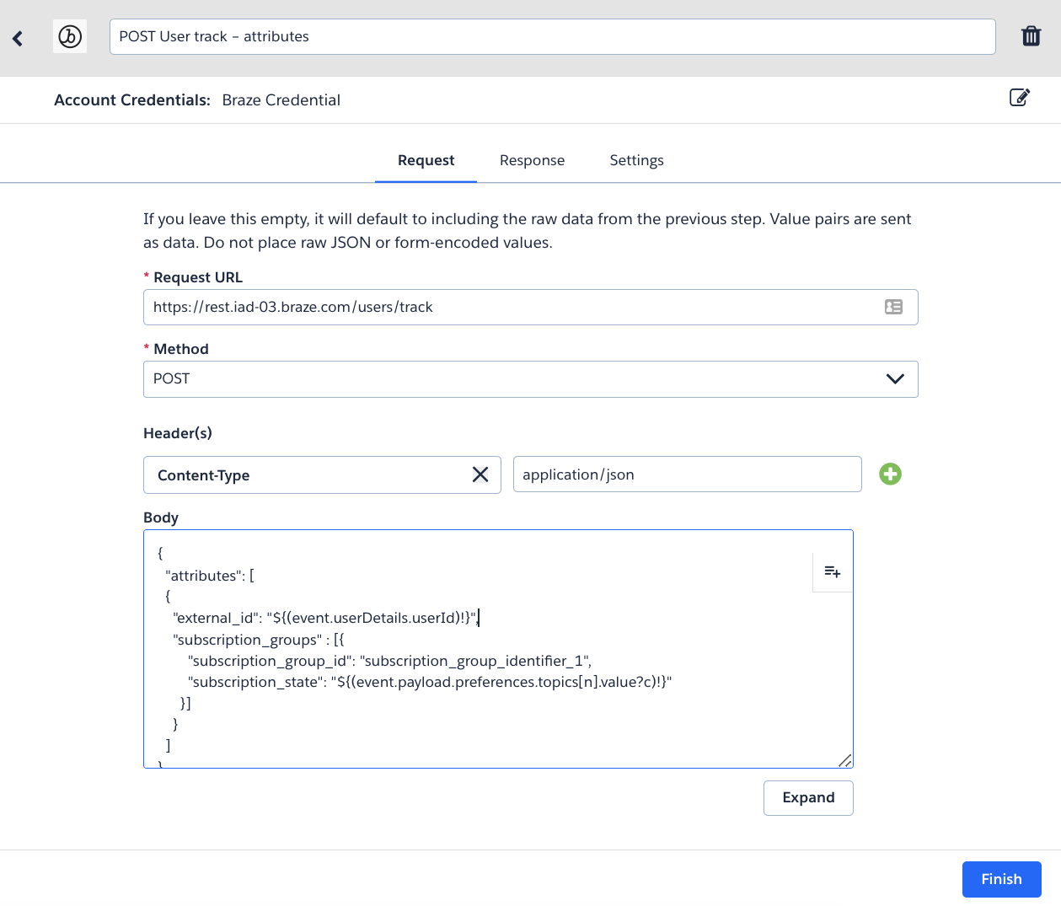This screenshot has height=906, width=1061.
Task: Click the Braze Credential text
Action: [281, 99]
